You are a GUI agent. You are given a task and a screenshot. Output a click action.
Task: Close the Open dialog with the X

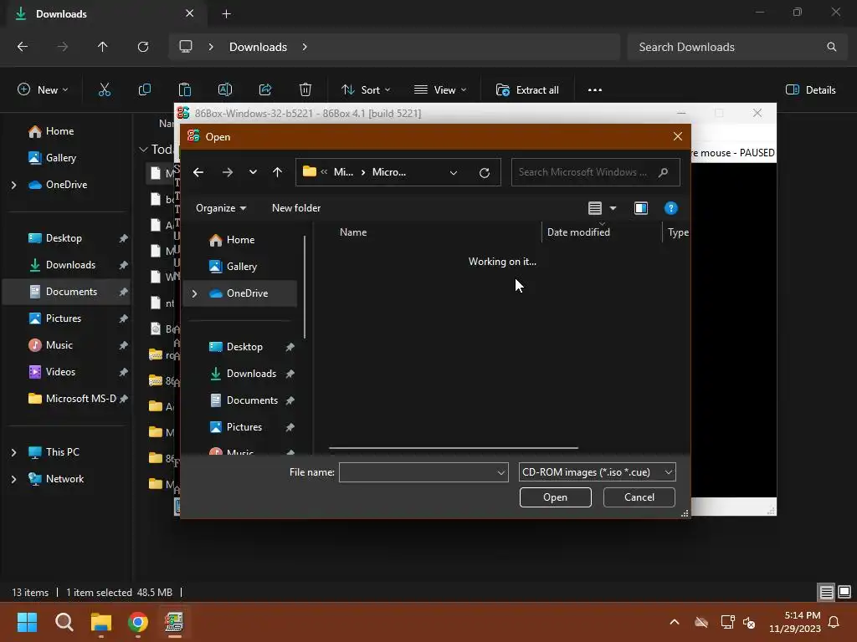click(x=678, y=136)
